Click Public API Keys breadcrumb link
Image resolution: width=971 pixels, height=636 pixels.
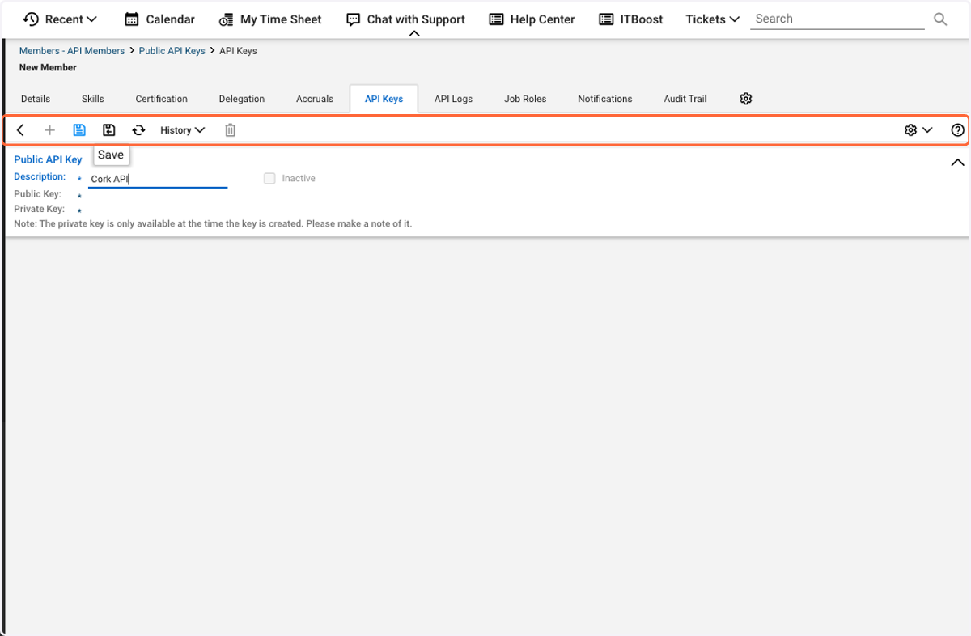click(172, 51)
